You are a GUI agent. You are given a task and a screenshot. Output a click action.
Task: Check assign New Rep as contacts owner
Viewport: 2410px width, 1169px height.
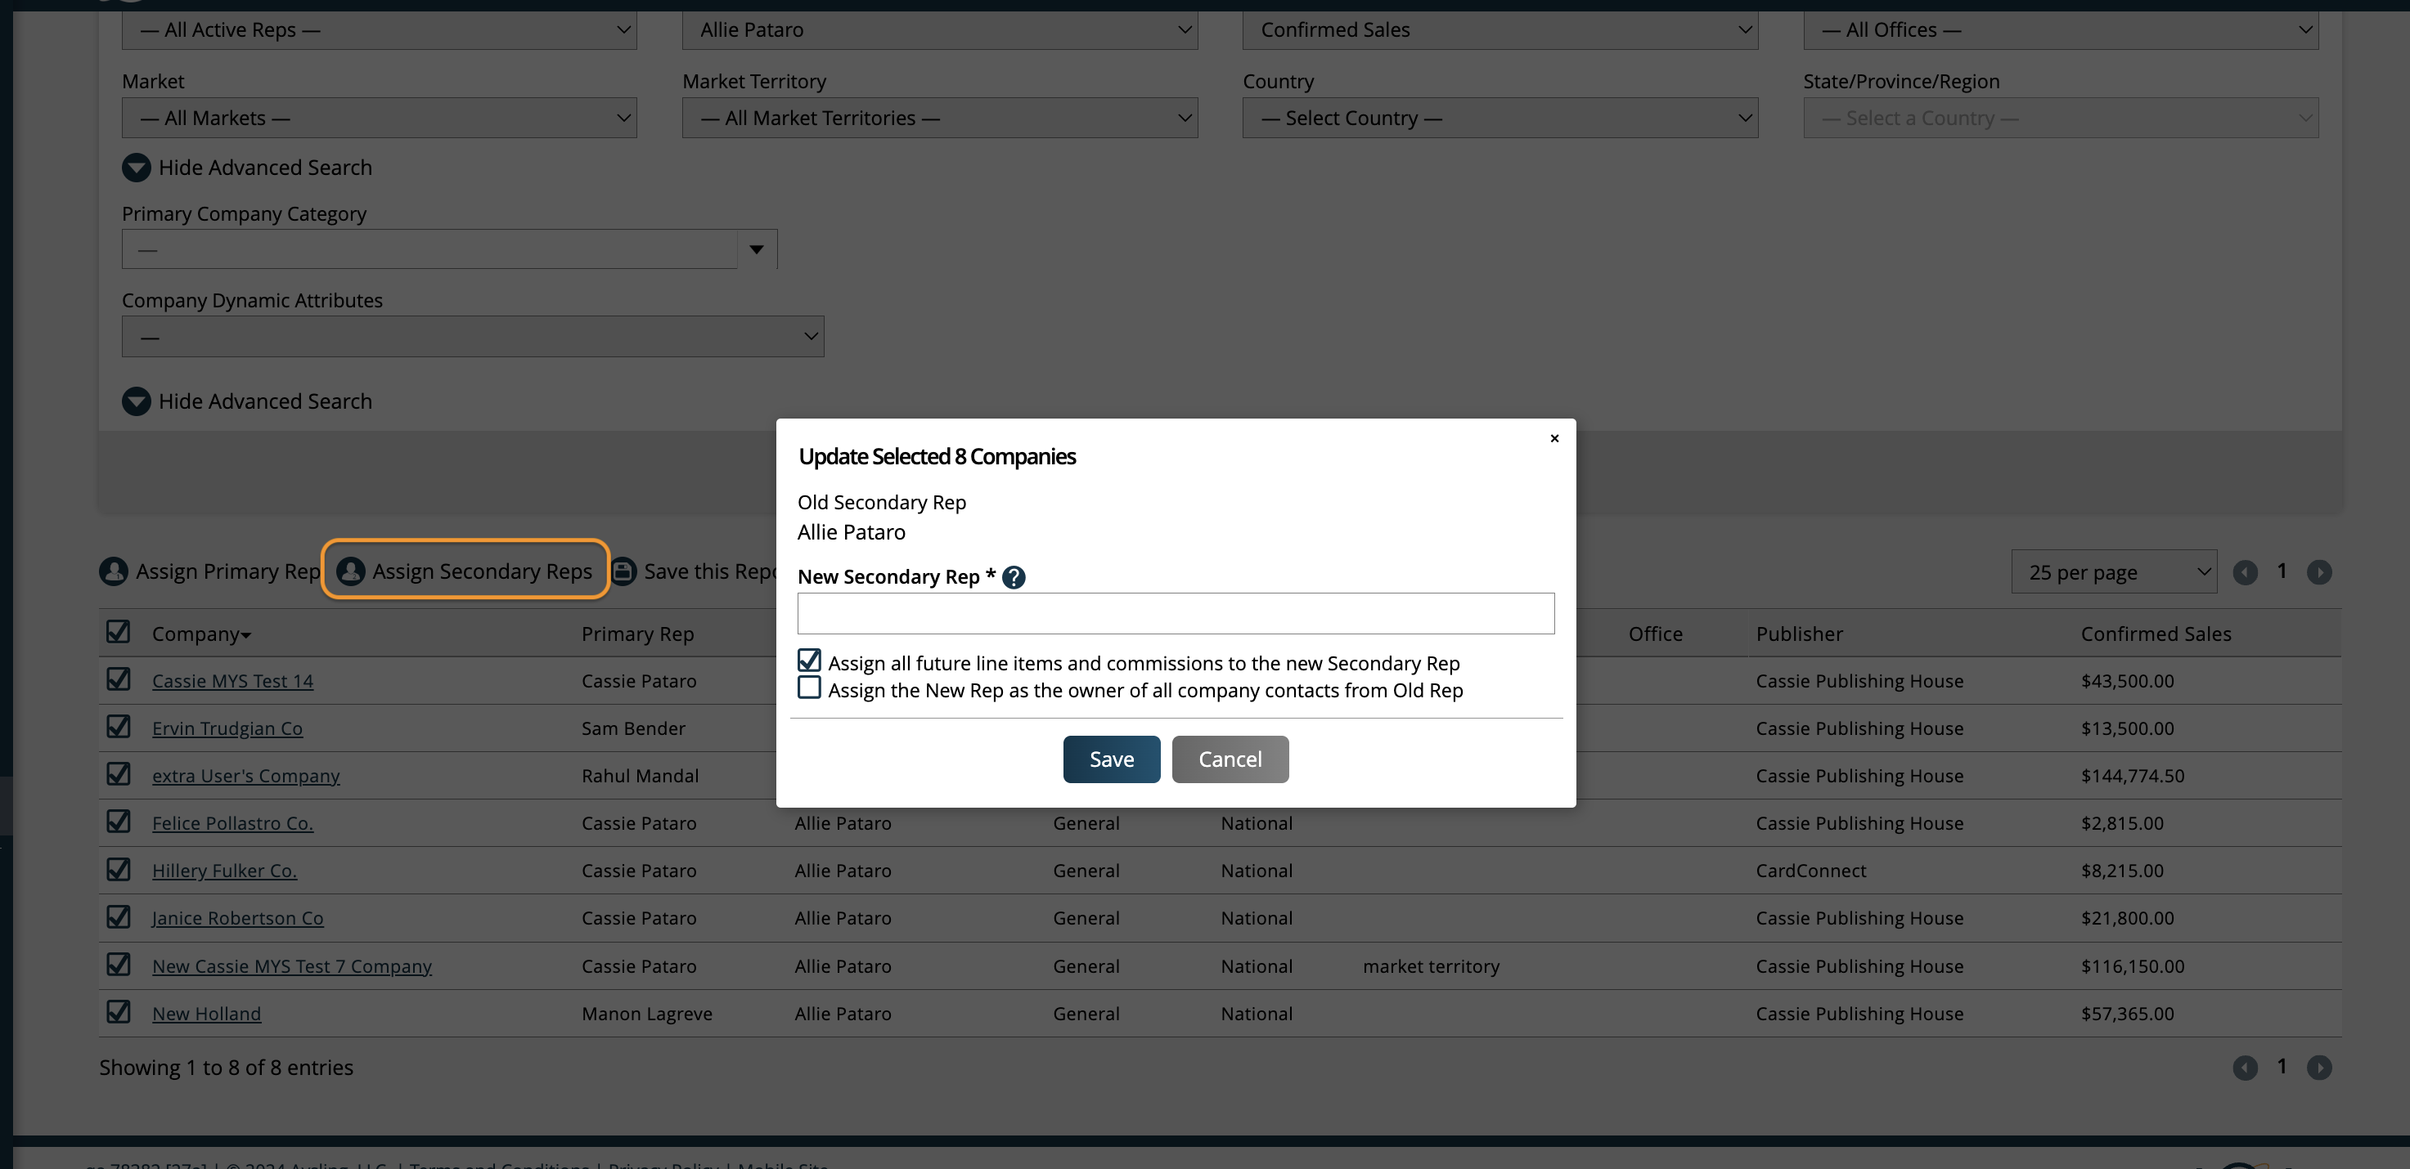(x=809, y=688)
